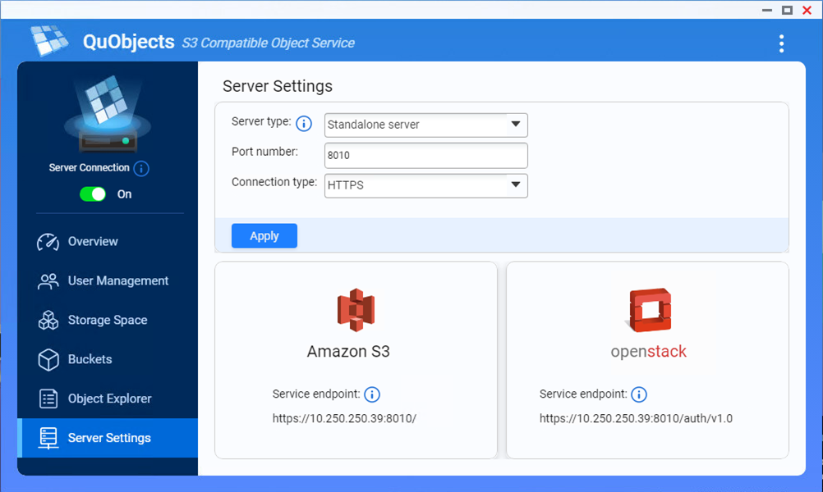
Task: Click the "Server type:" label
Action: pos(261,121)
